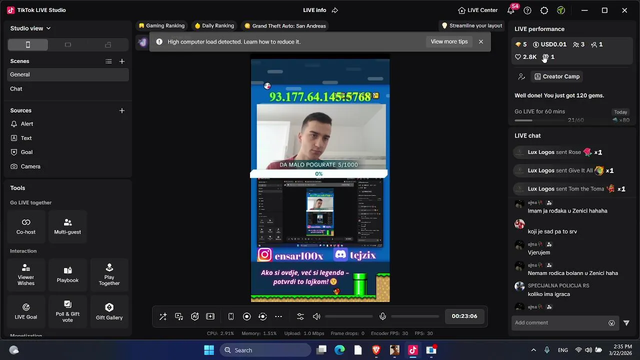Open the Daily Ranking tab
Viewport: 640px width, 360px height.
[x=214, y=26]
